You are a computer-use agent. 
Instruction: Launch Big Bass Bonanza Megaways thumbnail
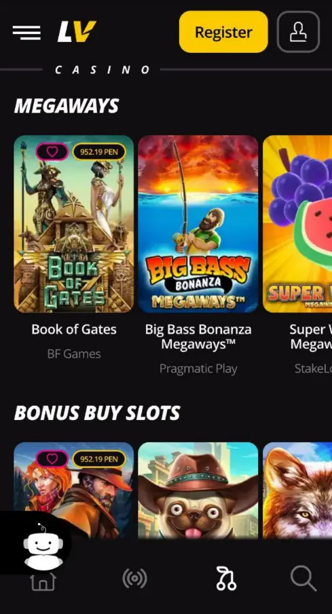[198, 224]
